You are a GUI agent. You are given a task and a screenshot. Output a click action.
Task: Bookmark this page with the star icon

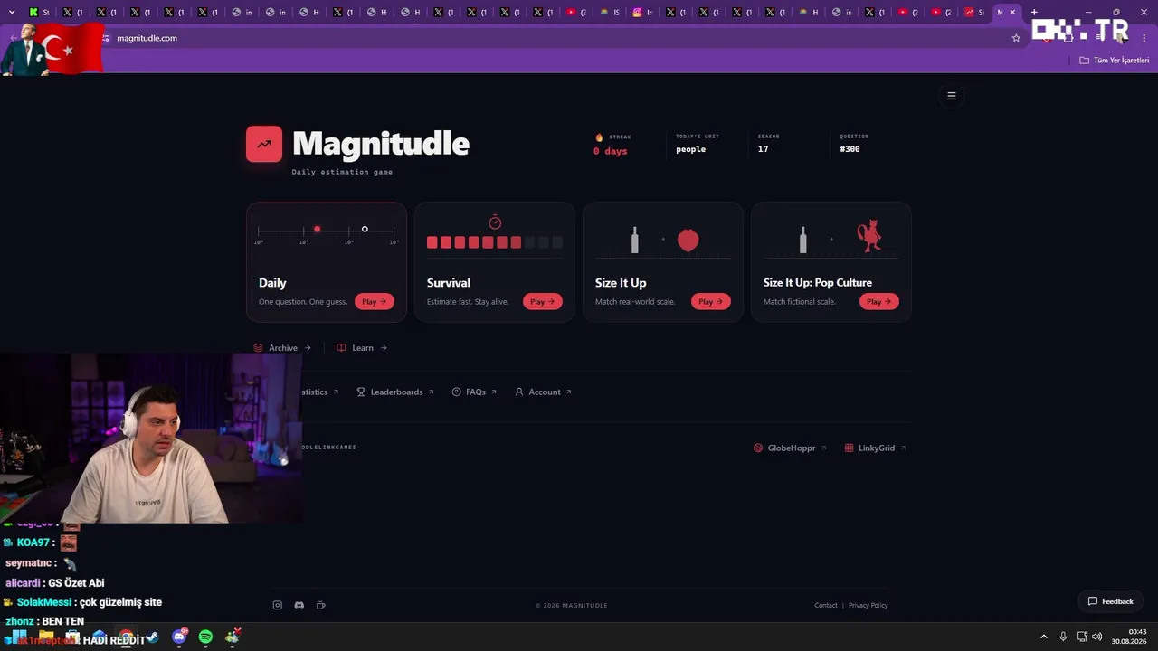point(1016,38)
